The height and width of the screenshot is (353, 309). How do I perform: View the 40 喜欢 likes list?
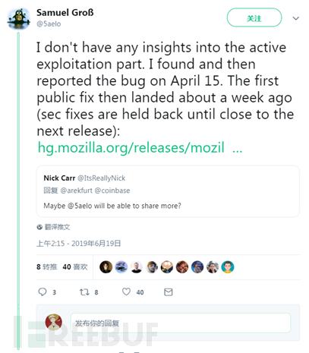pos(75,267)
